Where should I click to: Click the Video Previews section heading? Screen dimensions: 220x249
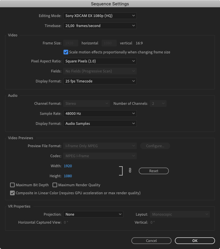coord(20,138)
